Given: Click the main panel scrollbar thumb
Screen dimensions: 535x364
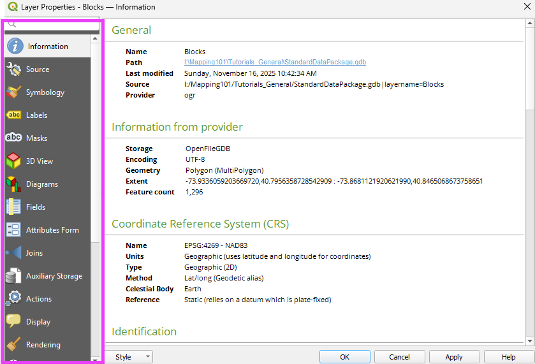Looking at the screenshot, I should (x=530, y=69).
